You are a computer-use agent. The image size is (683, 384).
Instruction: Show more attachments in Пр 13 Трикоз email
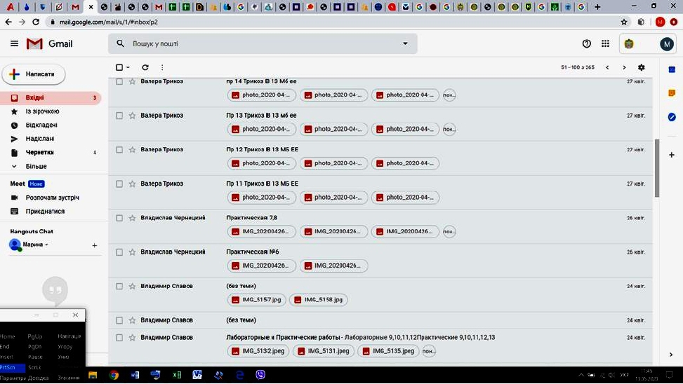(449, 129)
